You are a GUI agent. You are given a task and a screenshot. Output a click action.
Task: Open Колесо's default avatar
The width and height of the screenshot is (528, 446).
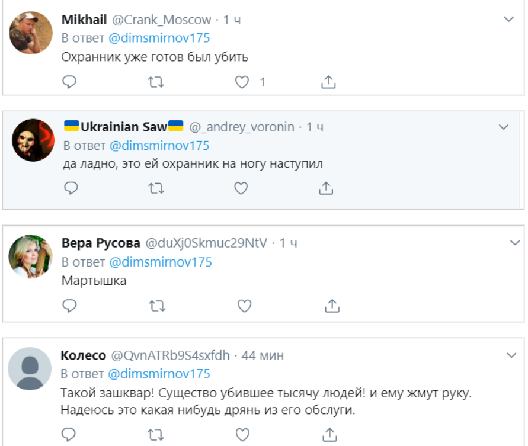click(30, 368)
